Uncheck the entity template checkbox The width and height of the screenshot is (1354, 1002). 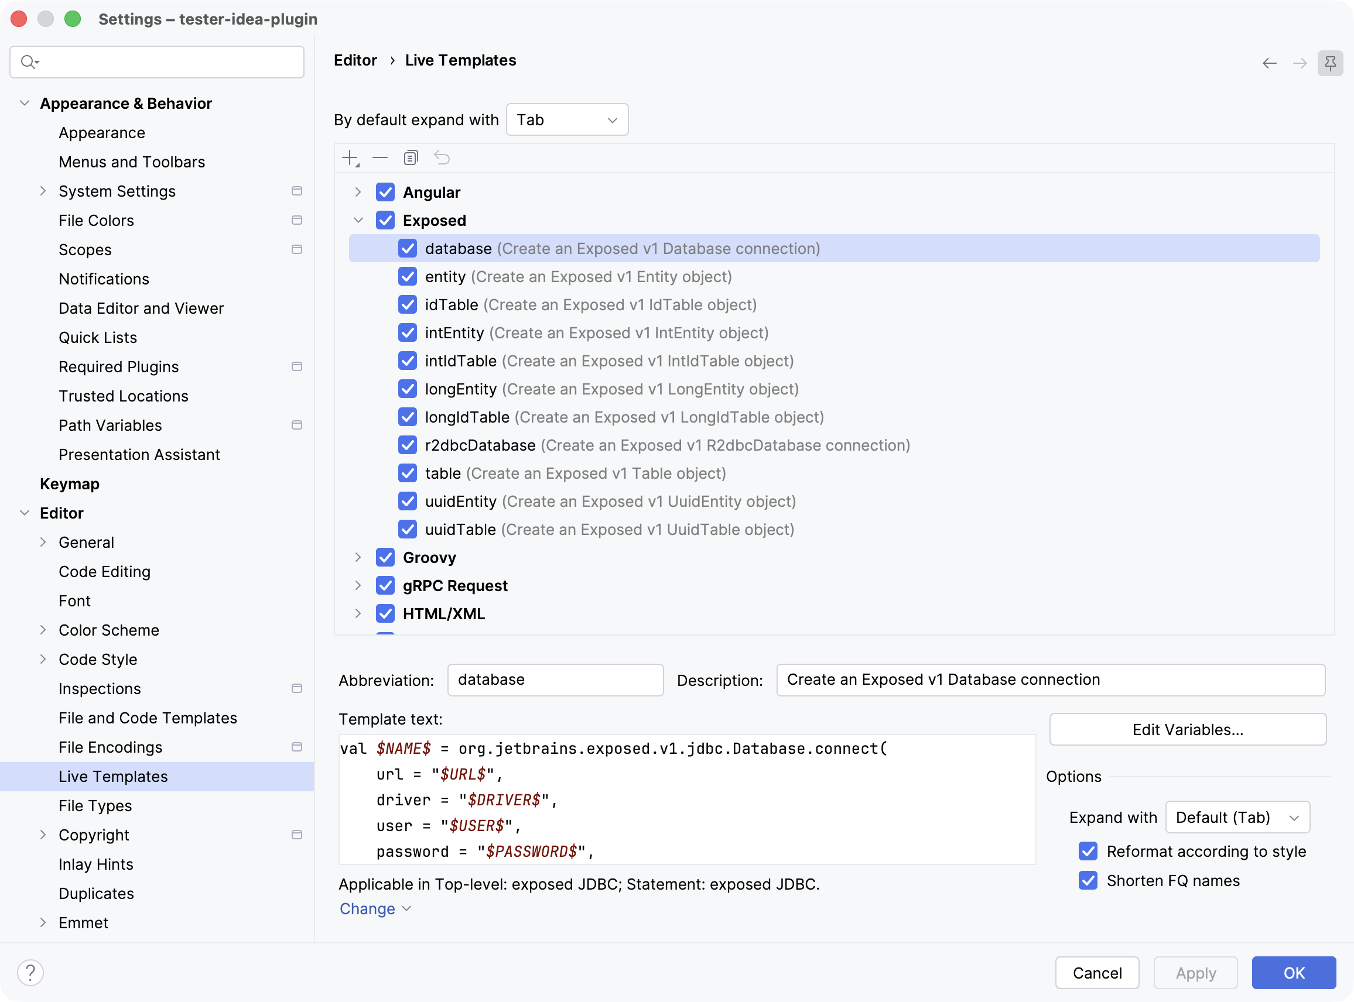pos(408,277)
